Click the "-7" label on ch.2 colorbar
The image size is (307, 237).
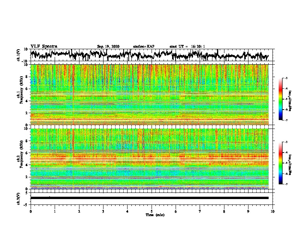286,184
